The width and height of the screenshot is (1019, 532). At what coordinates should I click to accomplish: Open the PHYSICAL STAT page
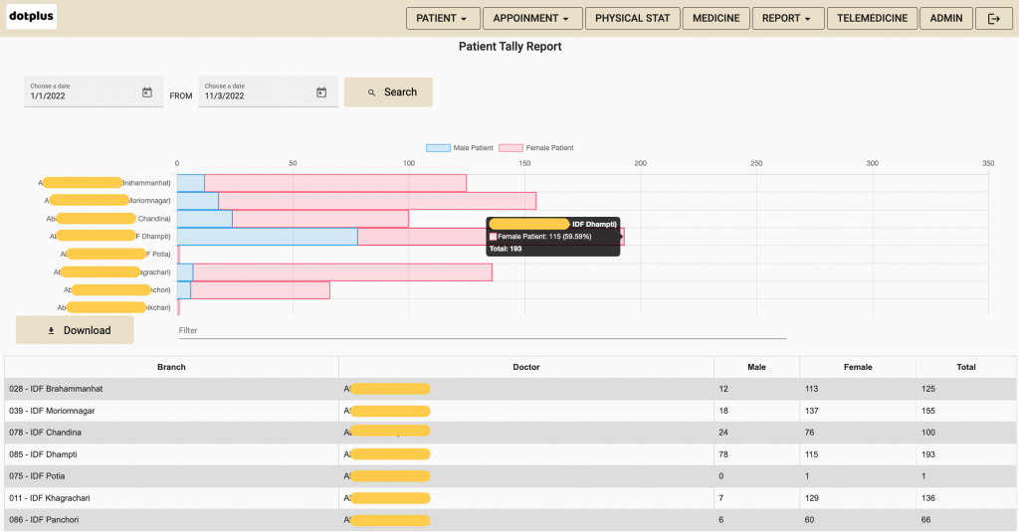point(633,19)
